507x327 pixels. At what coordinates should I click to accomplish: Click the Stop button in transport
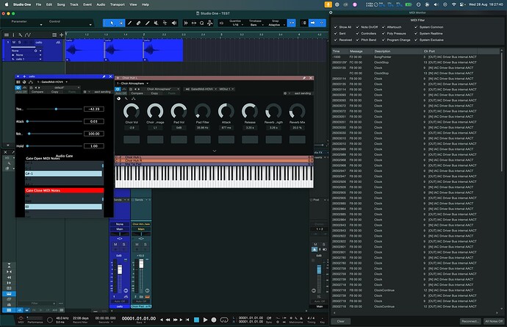click(x=196, y=320)
